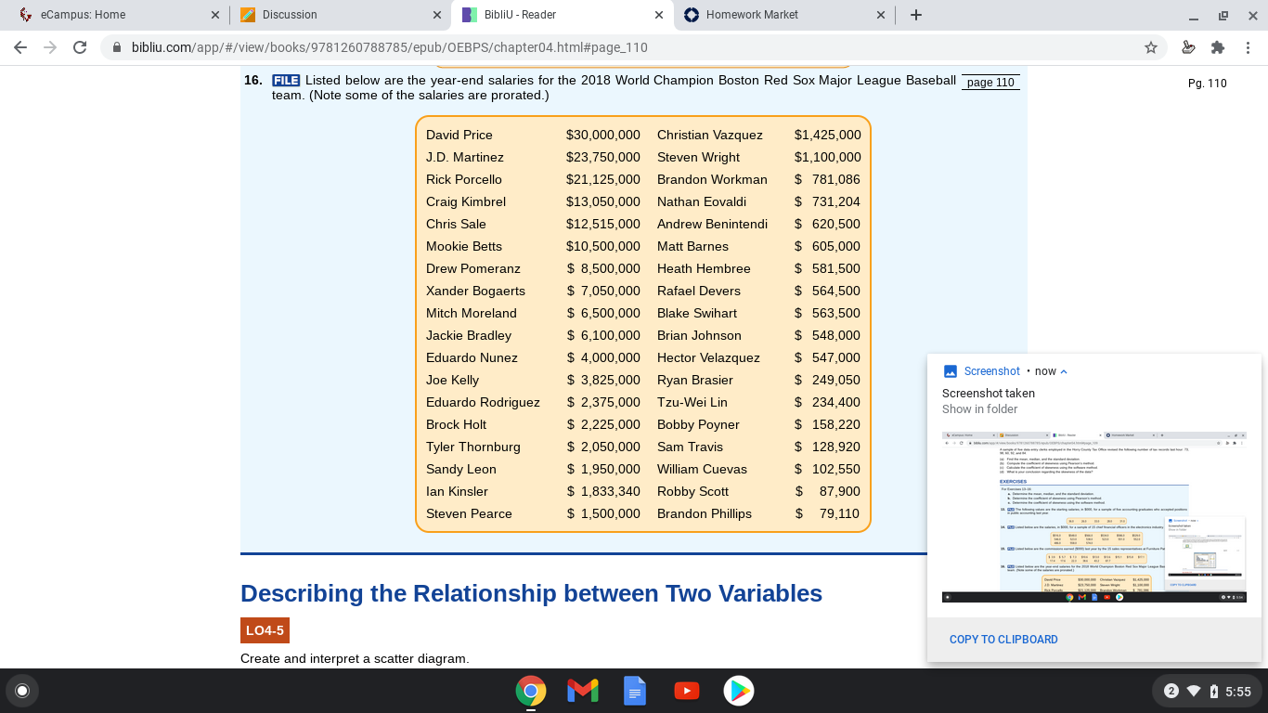Click Jackie Bradley in the salary table

469,335
